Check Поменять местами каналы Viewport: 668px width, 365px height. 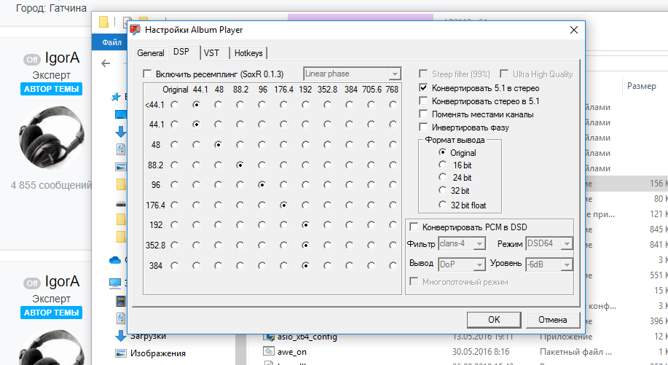pyautogui.click(x=423, y=114)
